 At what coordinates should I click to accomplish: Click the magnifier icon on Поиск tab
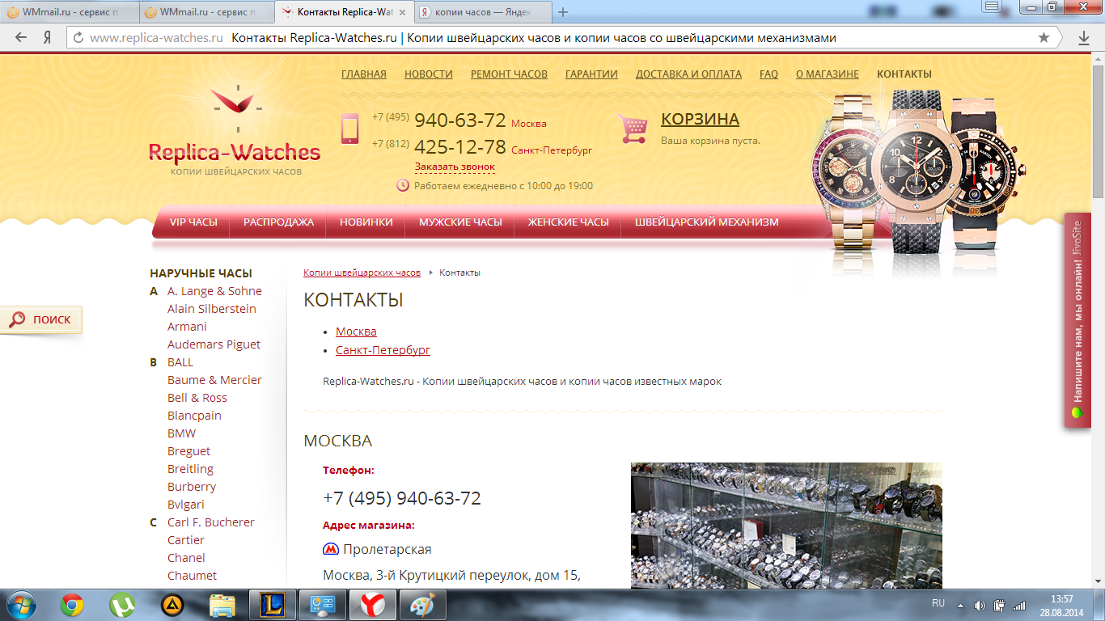pyautogui.click(x=17, y=319)
